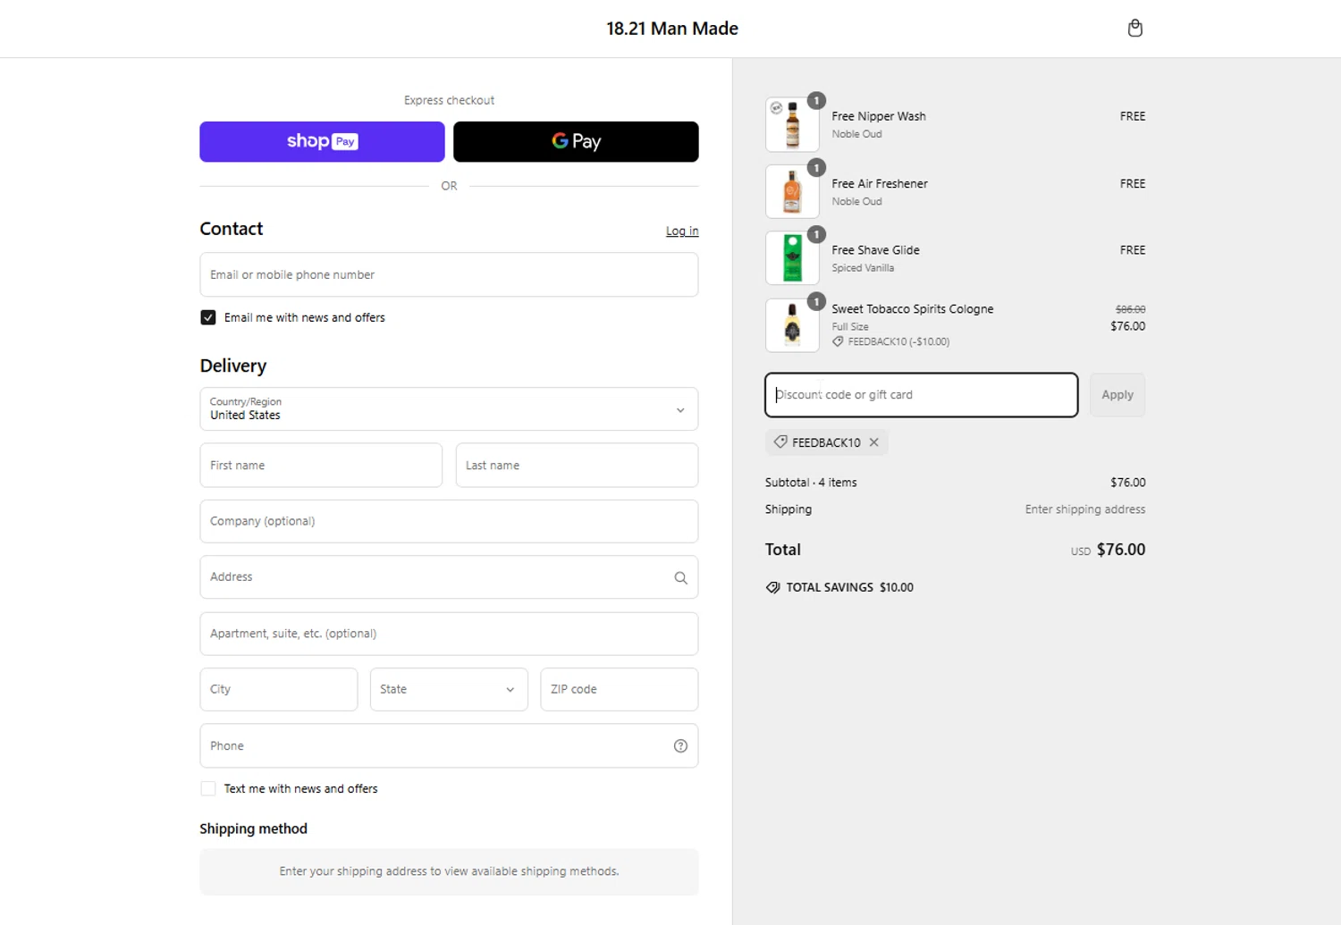This screenshot has width=1341, height=925.
Task: Pay with Google Pay express checkout
Action: coord(576,141)
